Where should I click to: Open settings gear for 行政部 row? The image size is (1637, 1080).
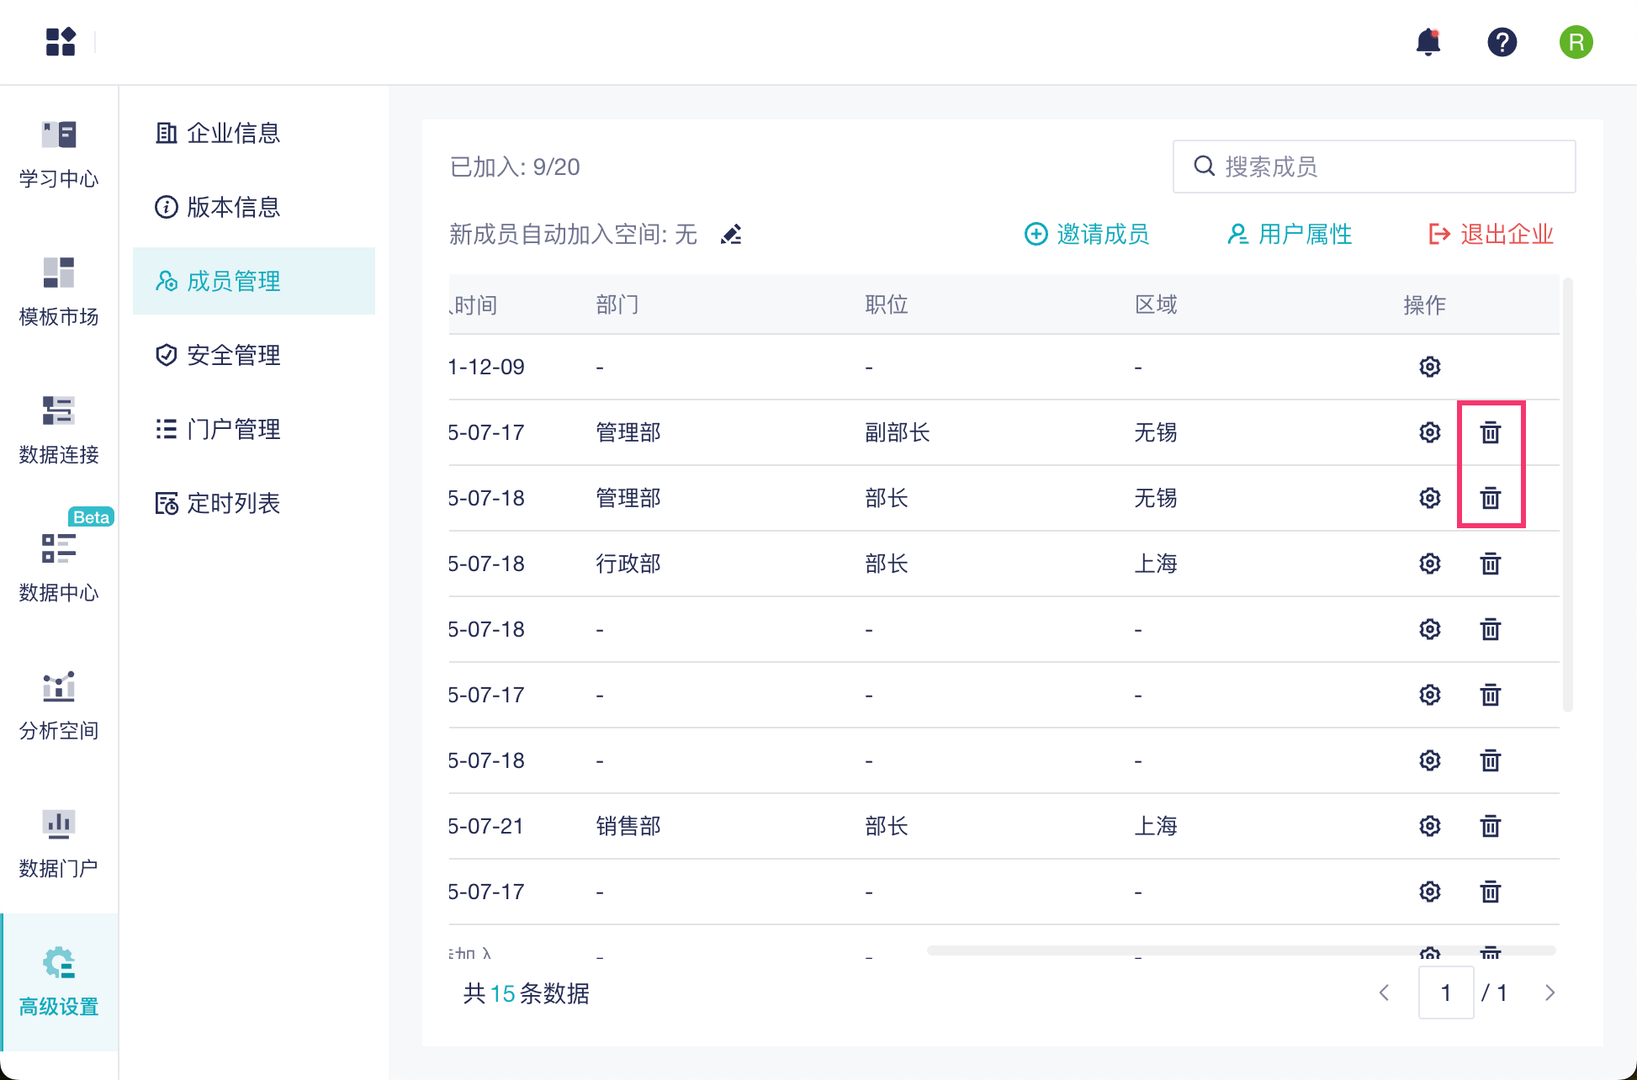coord(1429,564)
